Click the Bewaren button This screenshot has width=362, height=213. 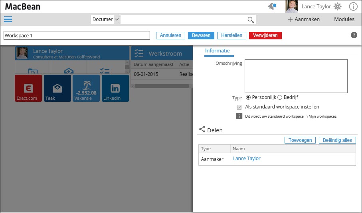(201, 35)
